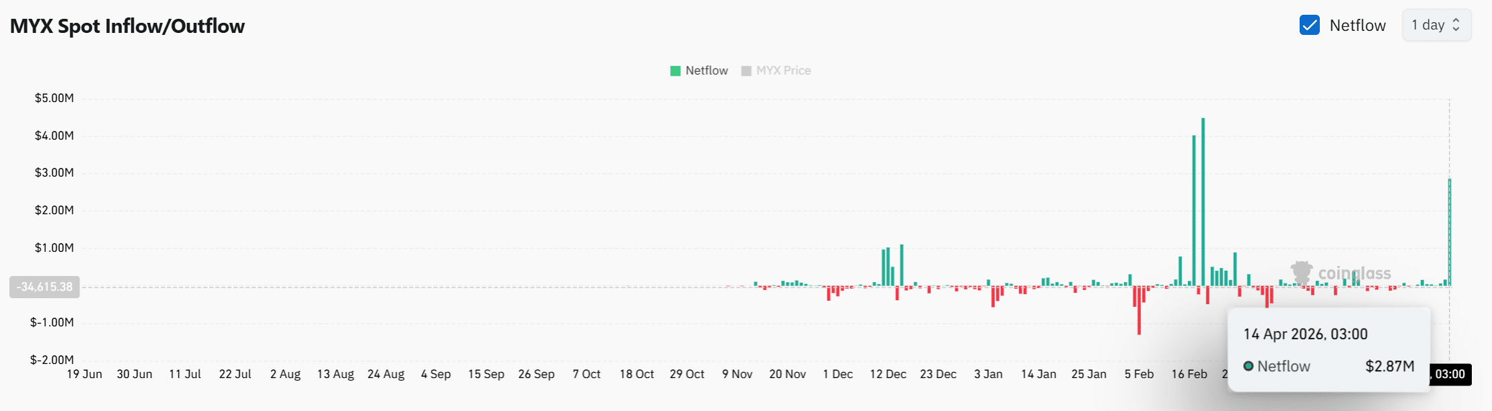This screenshot has width=1492, height=411.
Task: Click the -34,615.38 crosshair value label
Action: (x=44, y=287)
